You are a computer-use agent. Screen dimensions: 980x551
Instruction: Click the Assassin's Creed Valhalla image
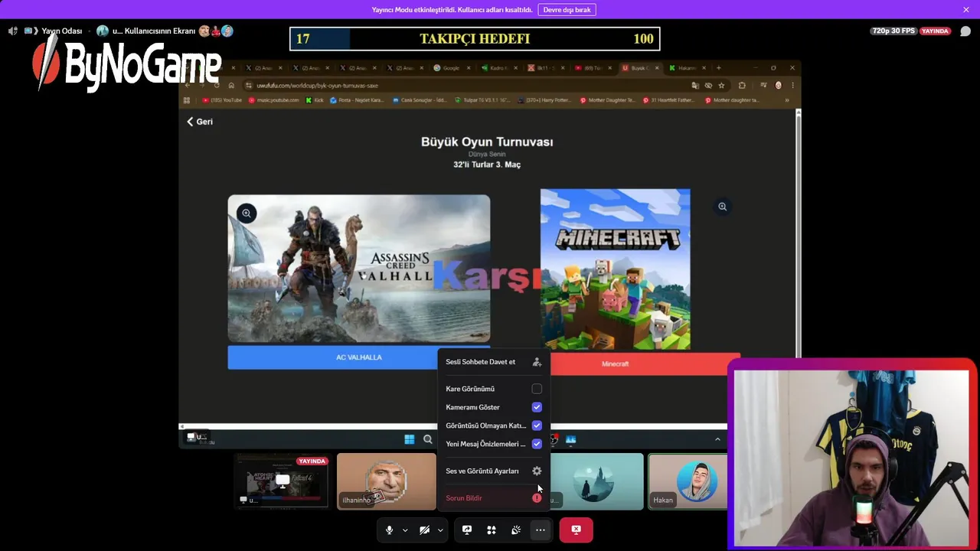pyautogui.click(x=358, y=269)
